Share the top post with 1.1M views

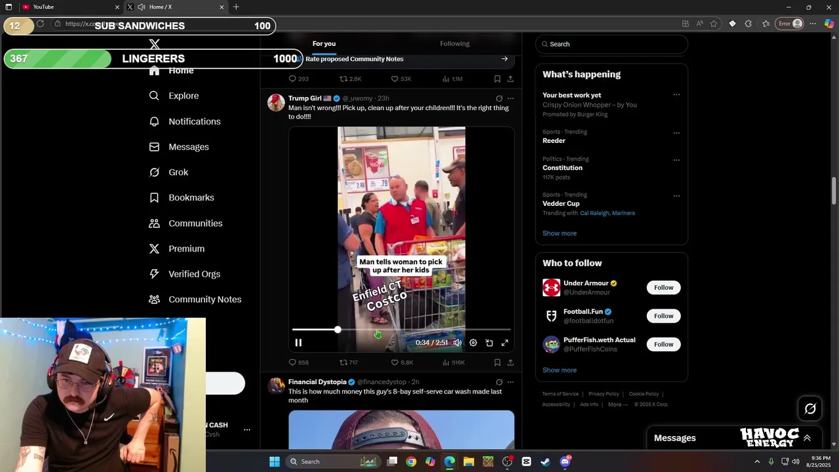point(510,79)
